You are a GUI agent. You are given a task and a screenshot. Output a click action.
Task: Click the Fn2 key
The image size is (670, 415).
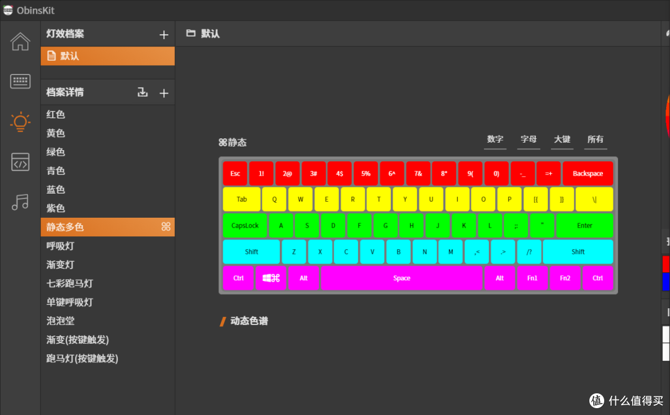pos(565,278)
